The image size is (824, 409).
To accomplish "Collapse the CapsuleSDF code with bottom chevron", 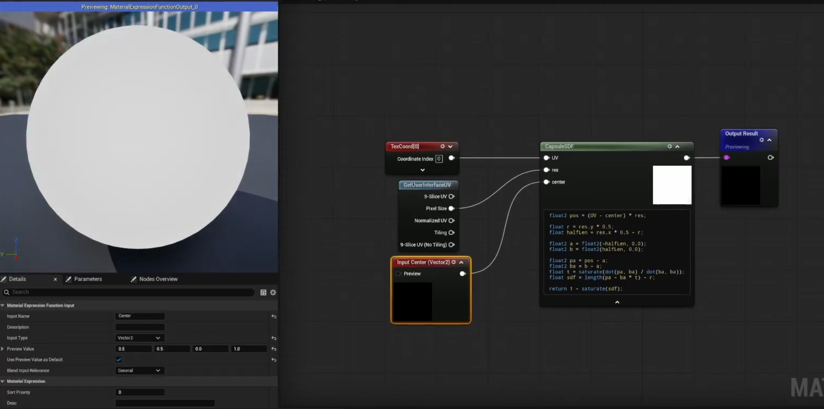I will coord(617,302).
